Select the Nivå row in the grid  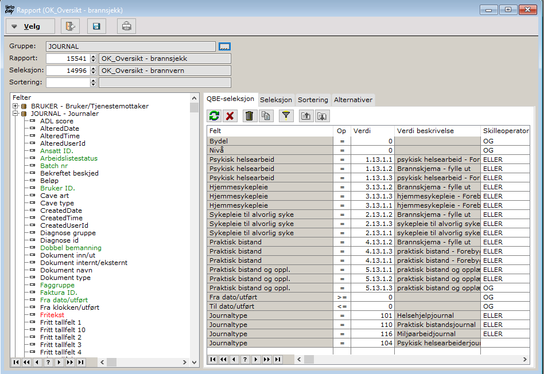click(368, 150)
